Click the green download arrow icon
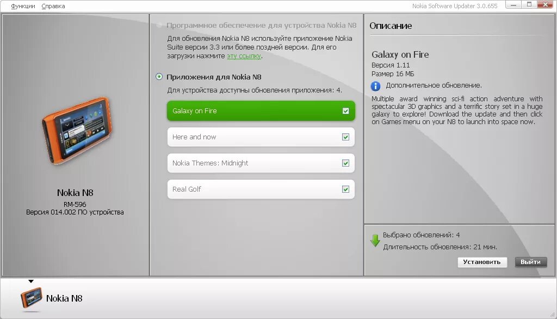This screenshot has height=319, width=557. click(x=375, y=241)
